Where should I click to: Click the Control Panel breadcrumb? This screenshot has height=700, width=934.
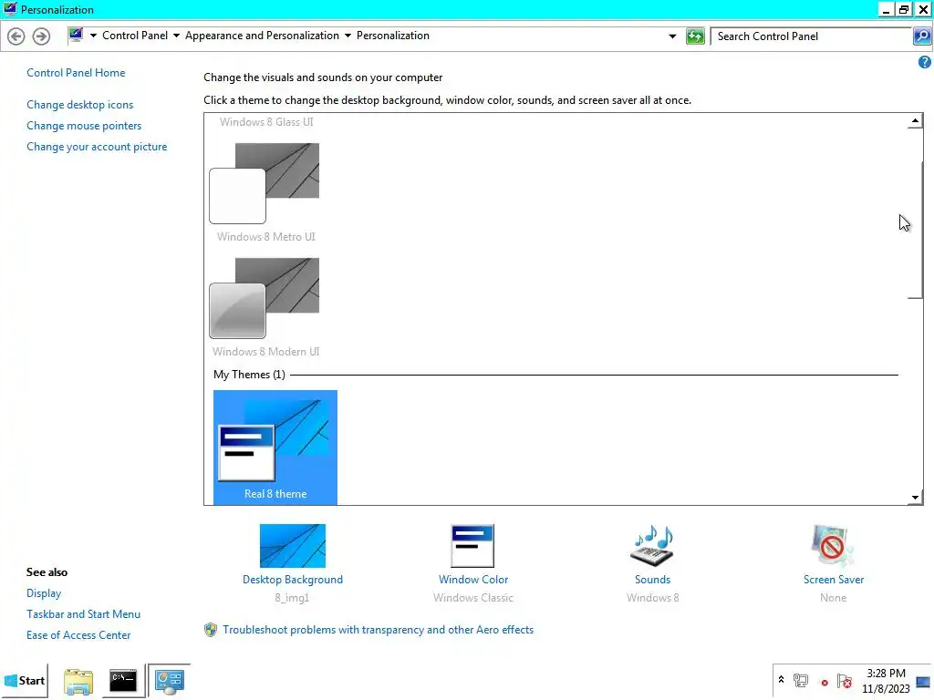pyautogui.click(x=135, y=36)
